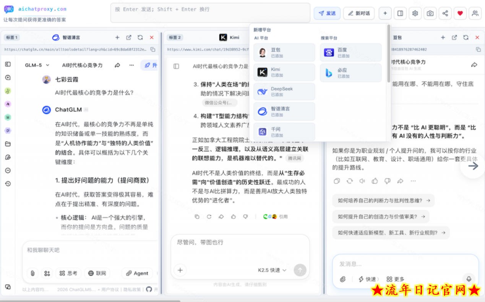Select Kimi in the AI 平台 list
This screenshot has height=302, width=485.
click(x=284, y=72)
